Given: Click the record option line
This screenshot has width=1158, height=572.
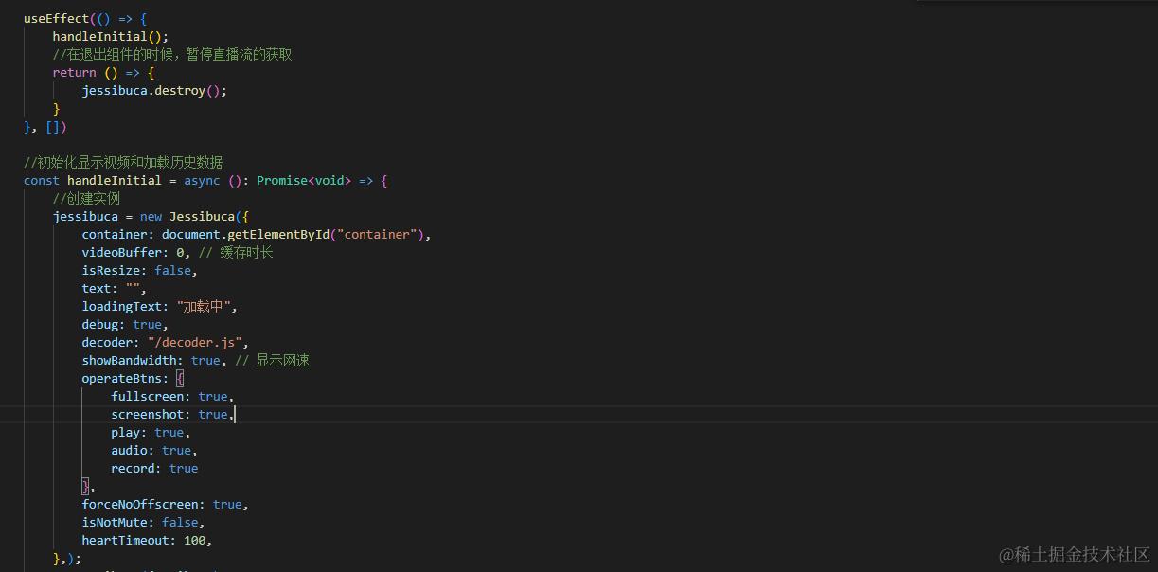Looking at the screenshot, I should point(154,468).
